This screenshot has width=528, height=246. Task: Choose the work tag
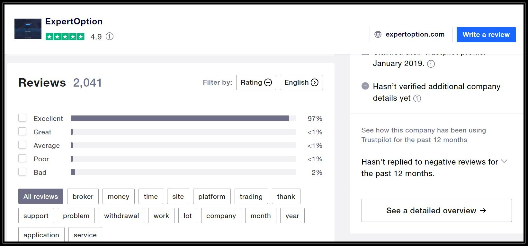(161, 216)
